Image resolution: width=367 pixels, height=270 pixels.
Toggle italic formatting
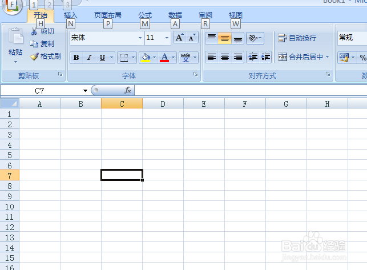(x=89, y=58)
